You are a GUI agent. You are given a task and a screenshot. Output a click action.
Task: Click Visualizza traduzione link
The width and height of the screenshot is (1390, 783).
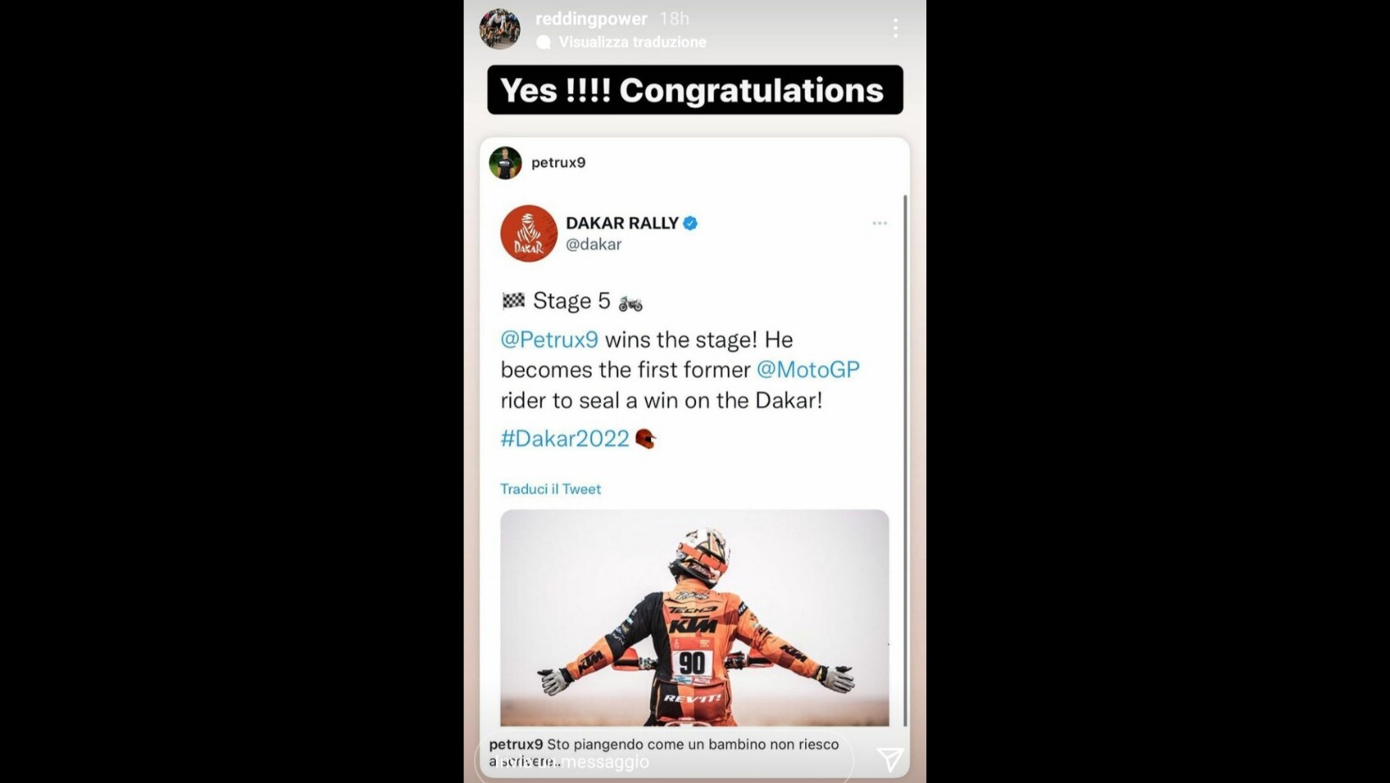click(632, 42)
